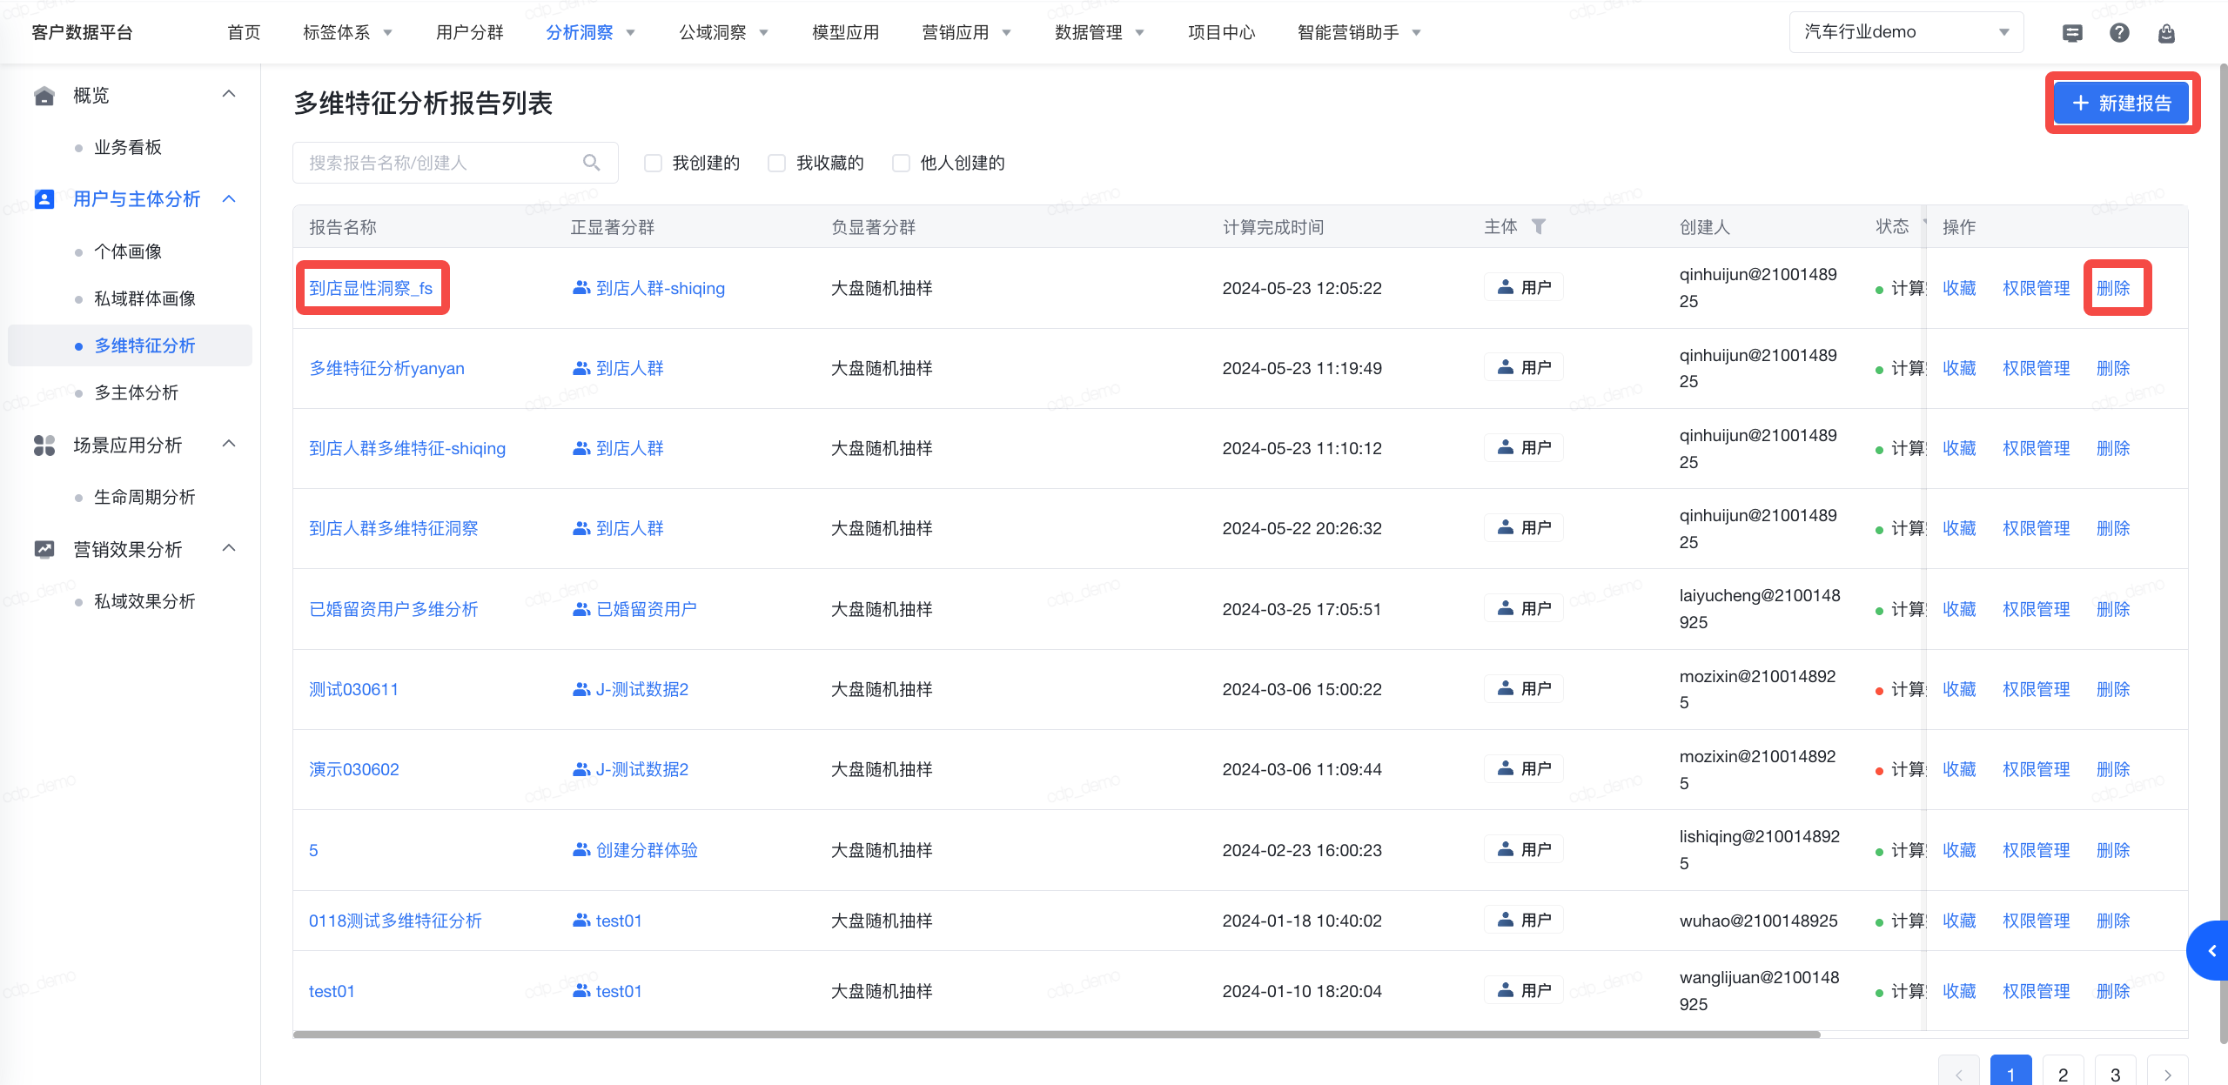Image resolution: width=2228 pixels, height=1085 pixels.
Task: Click the 主体 column filter icon
Action: (x=1539, y=226)
